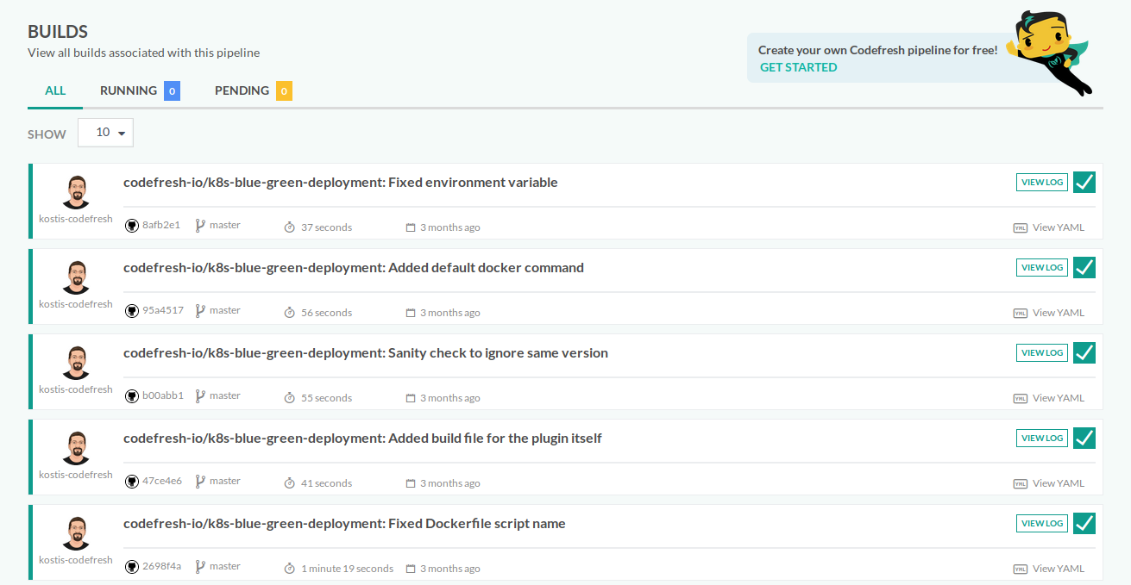This screenshot has height=585, width=1131.
Task: Click green checkmark of Added build file build
Action: (1084, 438)
